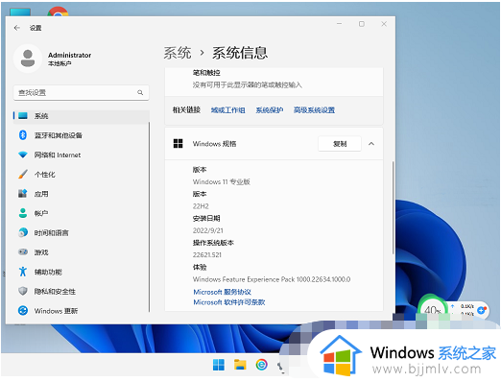Click the 22621.521 OS build text
This screenshot has height=382, width=501.
[x=207, y=255]
